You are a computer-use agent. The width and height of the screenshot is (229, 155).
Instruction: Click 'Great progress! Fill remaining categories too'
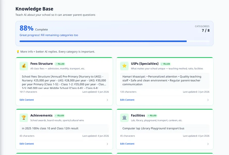pos(49,35)
